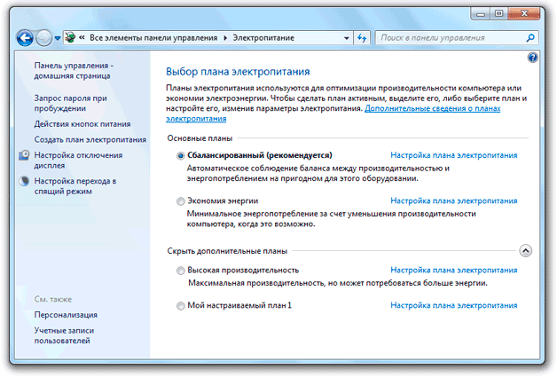Screen dimensions: 557x377
Task: Select the «Сбалансированный (рекомендуется)» plan radio button
Action: [x=180, y=155]
